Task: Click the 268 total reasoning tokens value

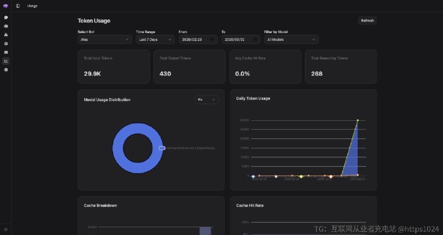Action: (317, 74)
